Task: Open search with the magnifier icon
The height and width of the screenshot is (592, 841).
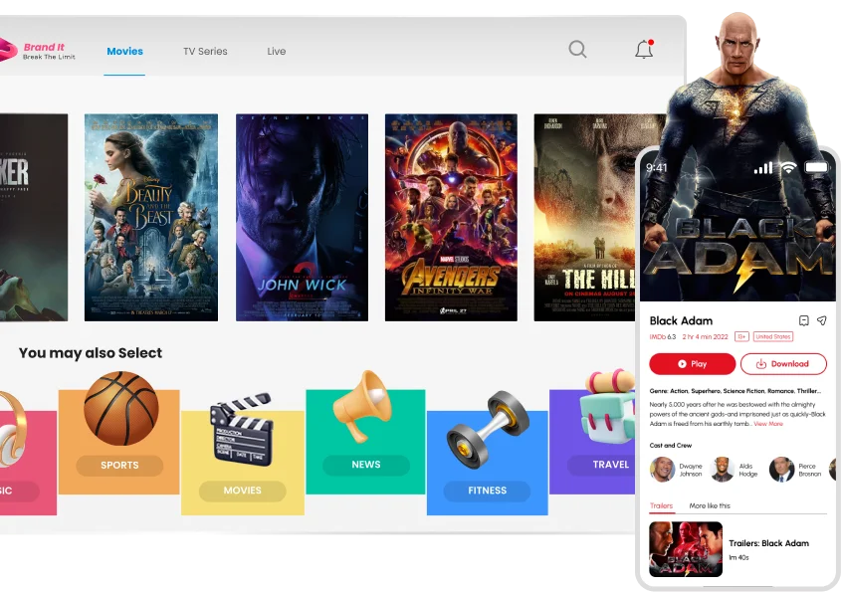Action: click(x=577, y=50)
